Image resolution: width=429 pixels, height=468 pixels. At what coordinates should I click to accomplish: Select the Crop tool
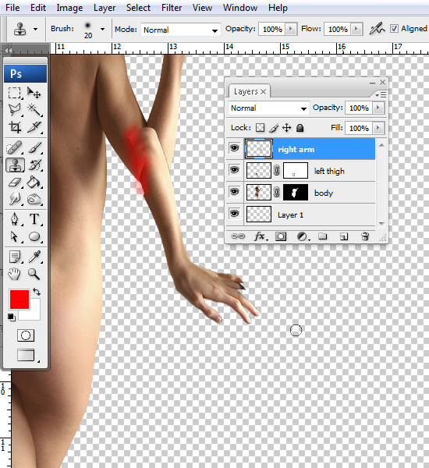point(15,127)
